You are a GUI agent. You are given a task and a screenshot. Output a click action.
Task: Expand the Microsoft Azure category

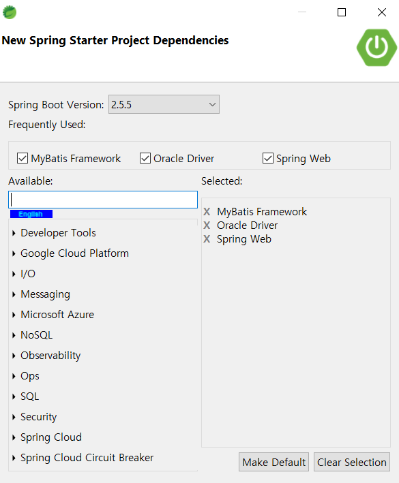[14, 315]
